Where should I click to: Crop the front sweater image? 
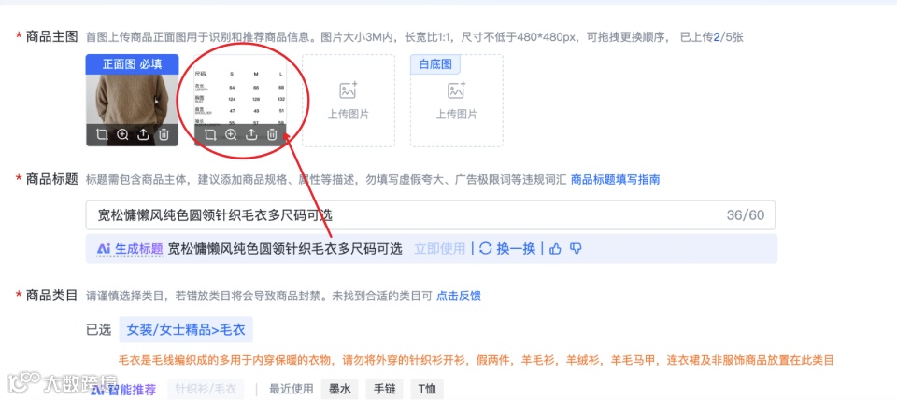(102, 135)
